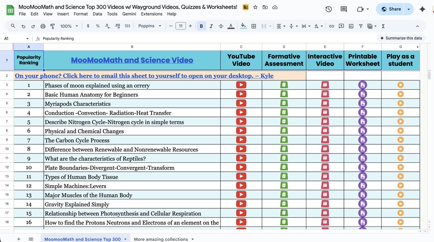Open the 100% zoom dropdown
The image size is (434, 242).
coord(69,26)
